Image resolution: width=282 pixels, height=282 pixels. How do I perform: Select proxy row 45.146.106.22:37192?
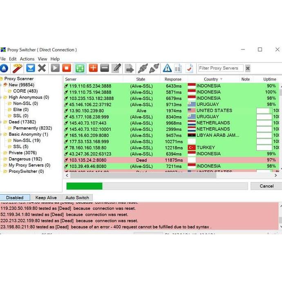(171, 105)
